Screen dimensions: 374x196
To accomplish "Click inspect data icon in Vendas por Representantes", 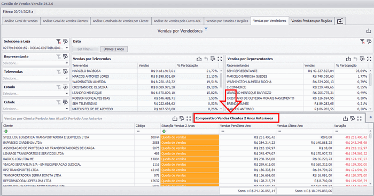I will [x=362, y=59].
